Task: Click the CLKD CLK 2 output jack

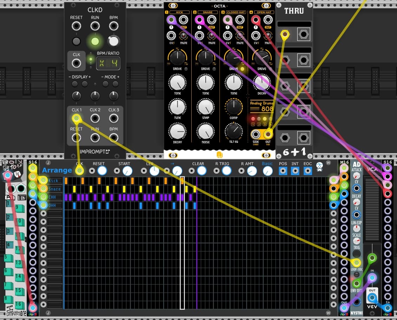Action: coord(95,118)
